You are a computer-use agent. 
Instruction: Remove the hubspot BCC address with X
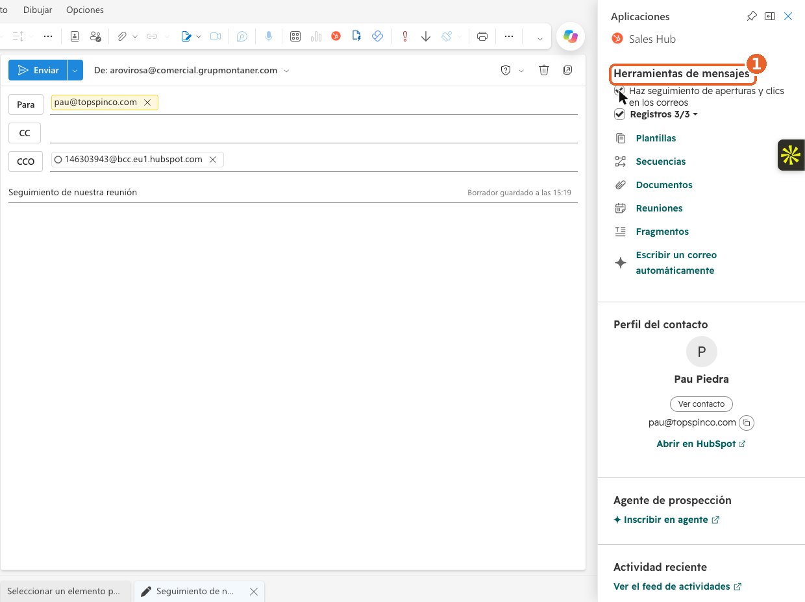[x=212, y=160]
